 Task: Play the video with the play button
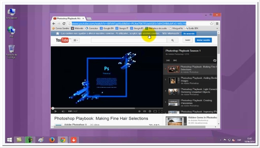tap(56, 111)
